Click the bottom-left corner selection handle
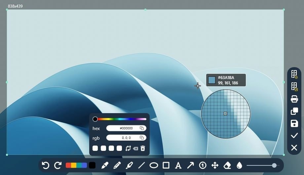 7,155
